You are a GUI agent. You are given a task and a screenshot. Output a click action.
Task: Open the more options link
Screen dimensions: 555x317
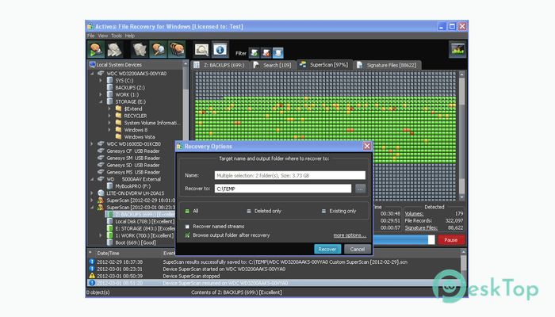350,235
